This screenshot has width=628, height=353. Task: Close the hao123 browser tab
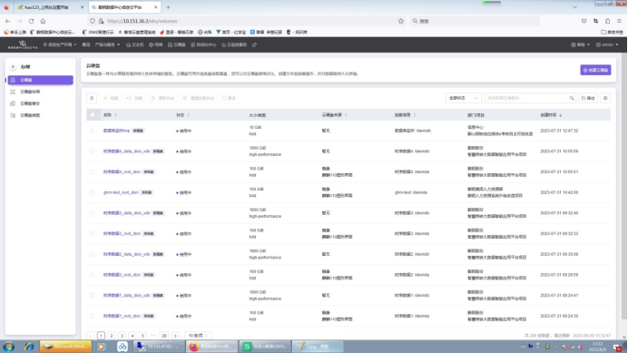click(82, 7)
